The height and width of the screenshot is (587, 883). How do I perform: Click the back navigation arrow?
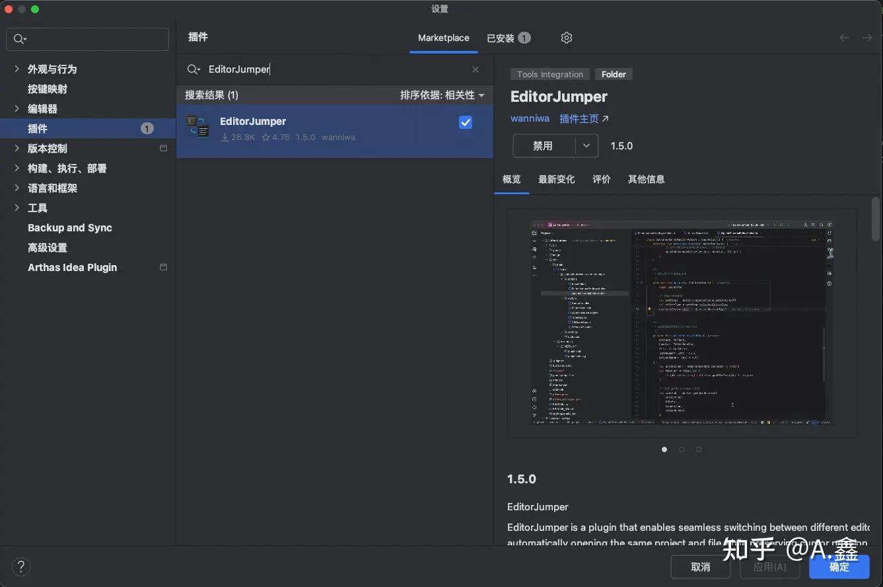click(844, 38)
